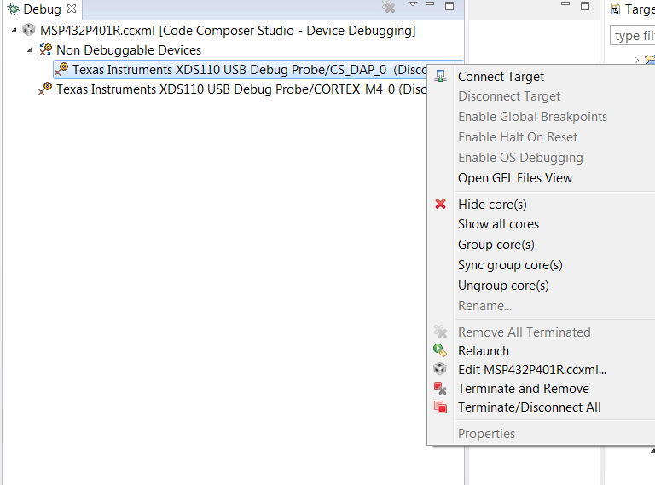Choose Show all cores menu entry
Viewport: 655px width, 485px height.
(498, 224)
